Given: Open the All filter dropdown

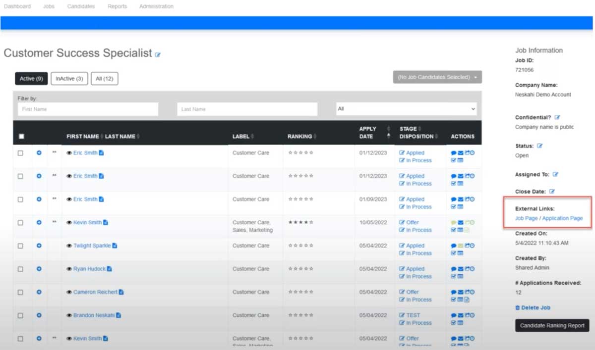Looking at the screenshot, I should pyautogui.click(x=405, y=108).
